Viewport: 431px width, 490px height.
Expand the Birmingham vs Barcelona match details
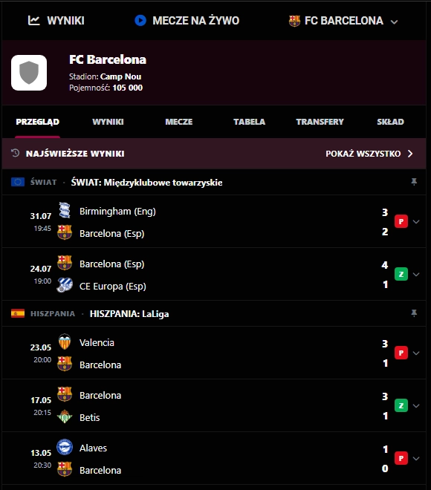point(416,221)
